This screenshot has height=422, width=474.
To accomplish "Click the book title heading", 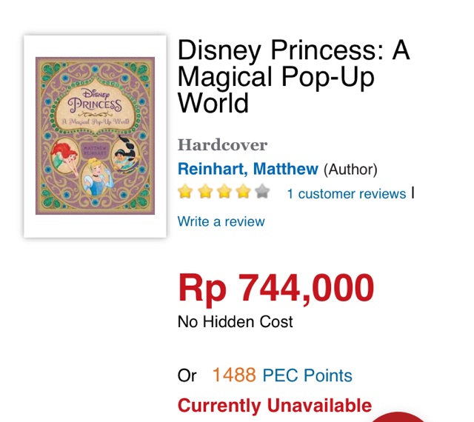I will pos(293,76).
